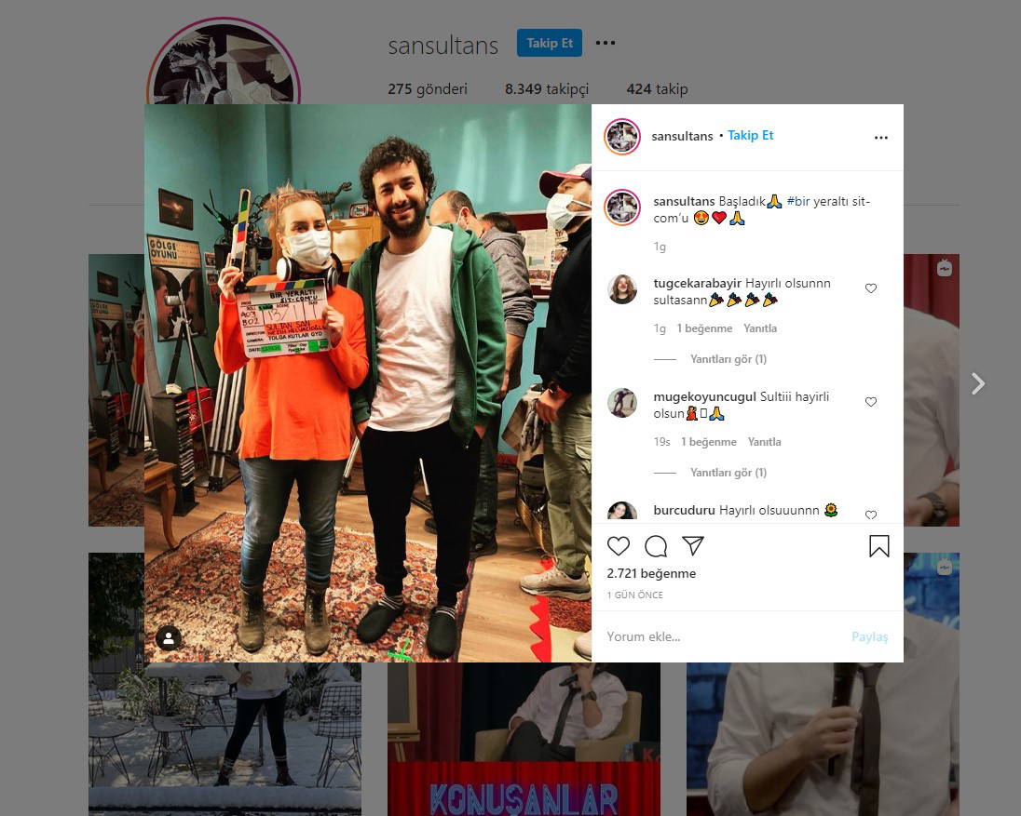Save the post with bookmark icon
The image size is (1021, 816).
[x=878, y=546]
